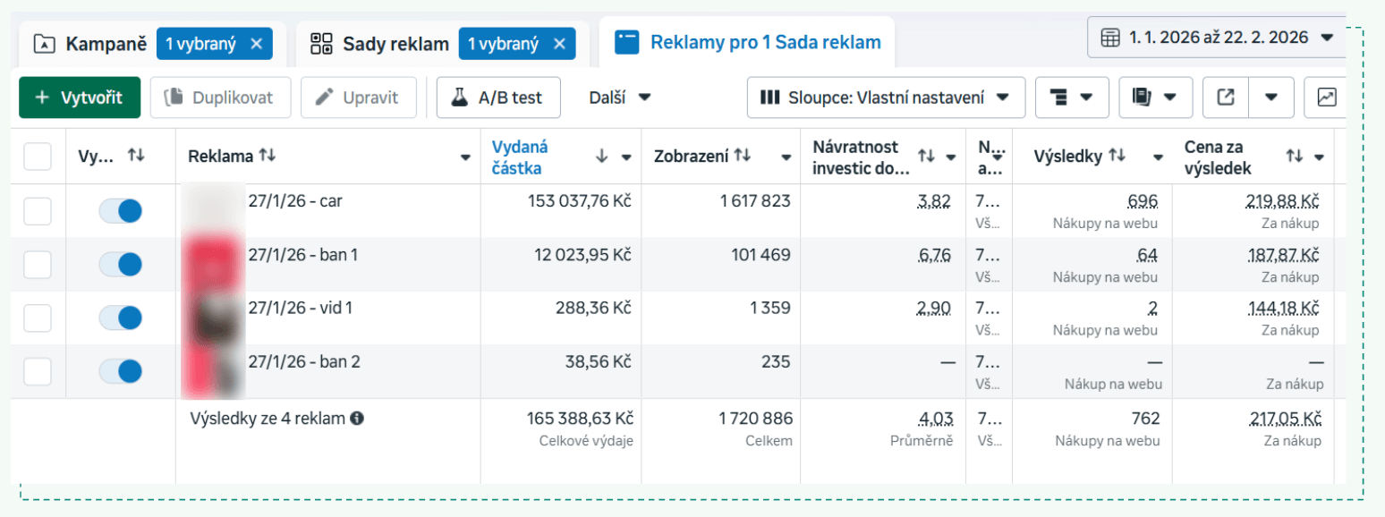This screenshot has width=1385, height=517.
Task: Remove the Kampaně selection with the X icon
Action: pos(256,43)
